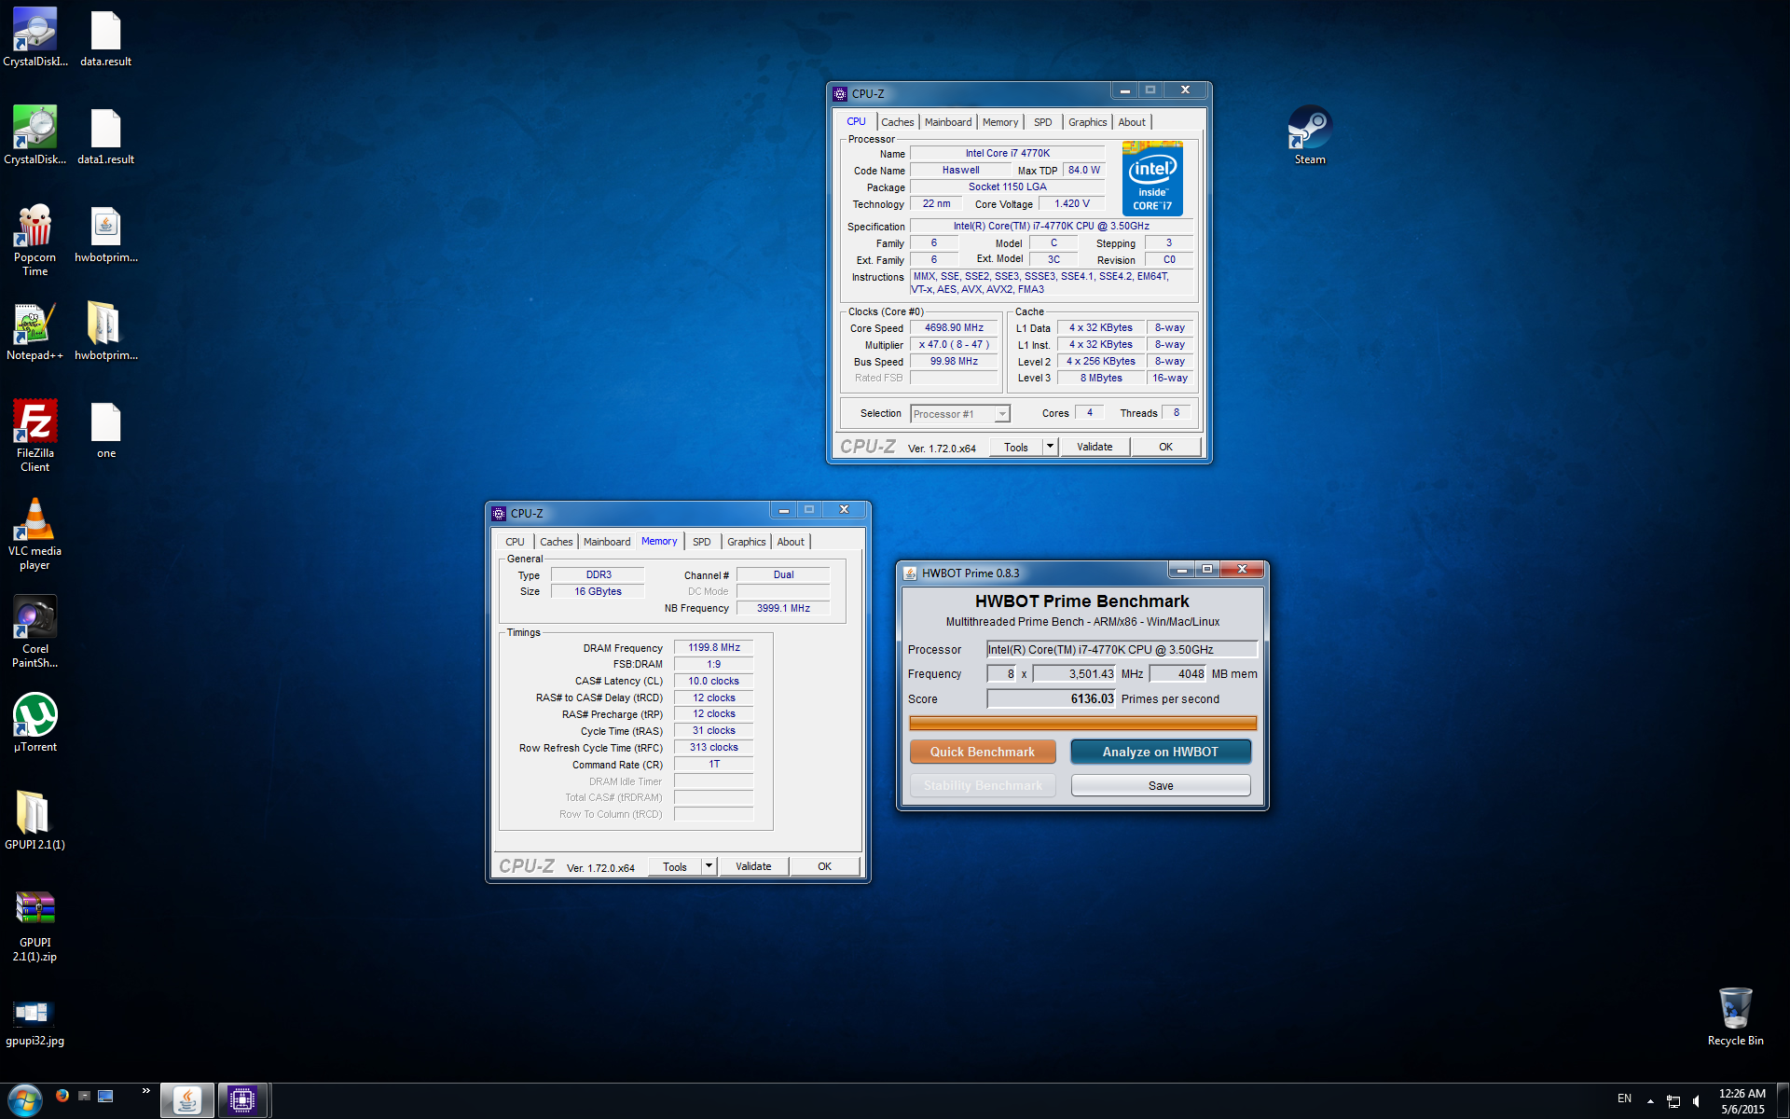
Task: Open the green CrystalDiskMark desktop shortcut
Action: [x=34, y=135]
